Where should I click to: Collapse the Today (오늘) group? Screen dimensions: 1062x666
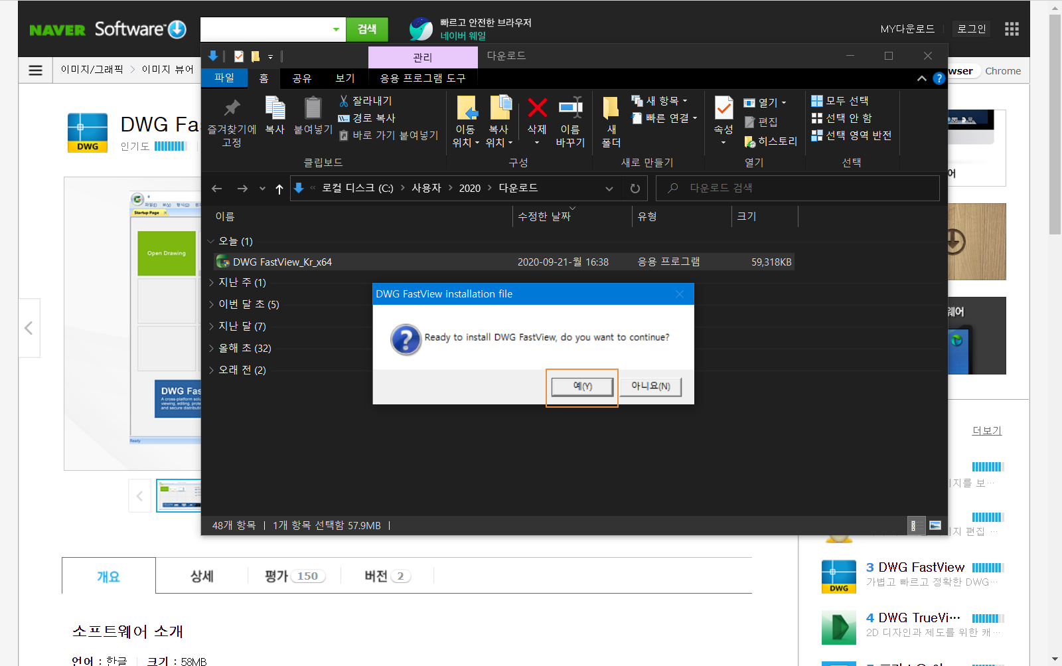211,241
